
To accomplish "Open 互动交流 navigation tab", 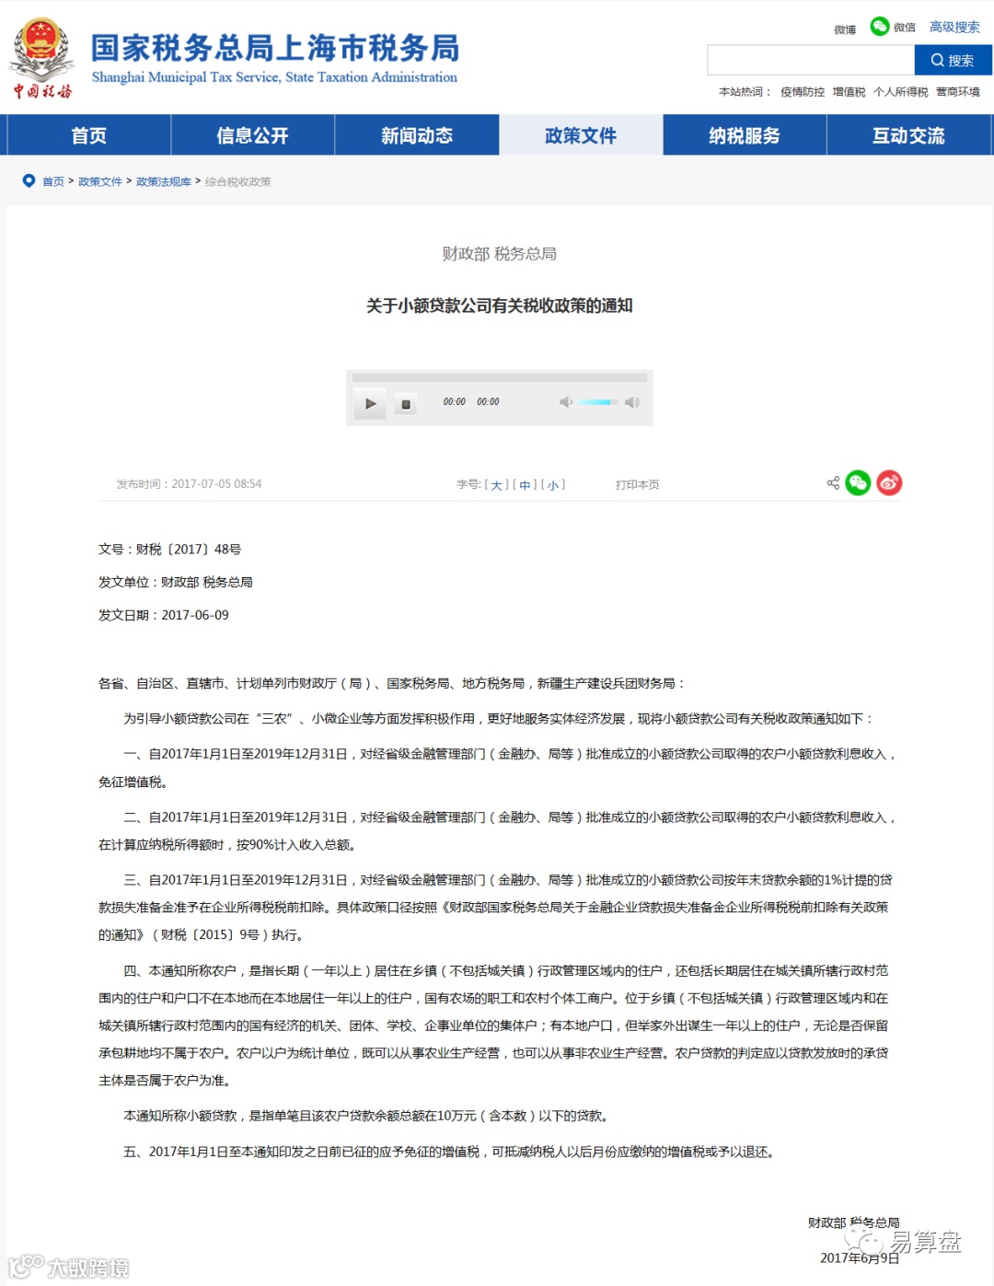I will click(x=908, y=135).
